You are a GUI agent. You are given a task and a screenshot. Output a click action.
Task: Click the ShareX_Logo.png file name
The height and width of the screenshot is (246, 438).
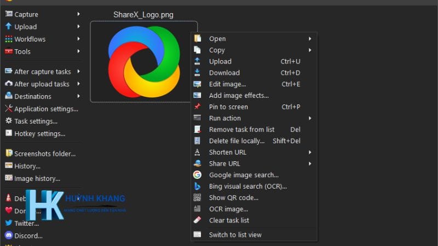(x=143, y=15)
